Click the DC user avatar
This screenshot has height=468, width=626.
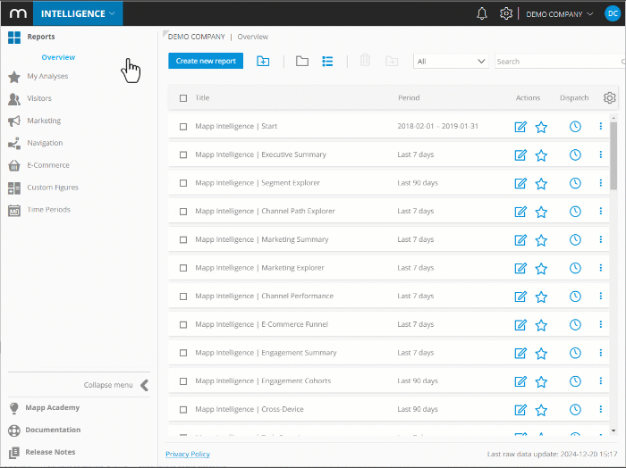tap(613, 13)
